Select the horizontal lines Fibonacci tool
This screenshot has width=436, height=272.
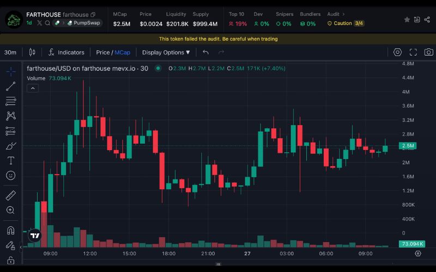coord(10,101)
